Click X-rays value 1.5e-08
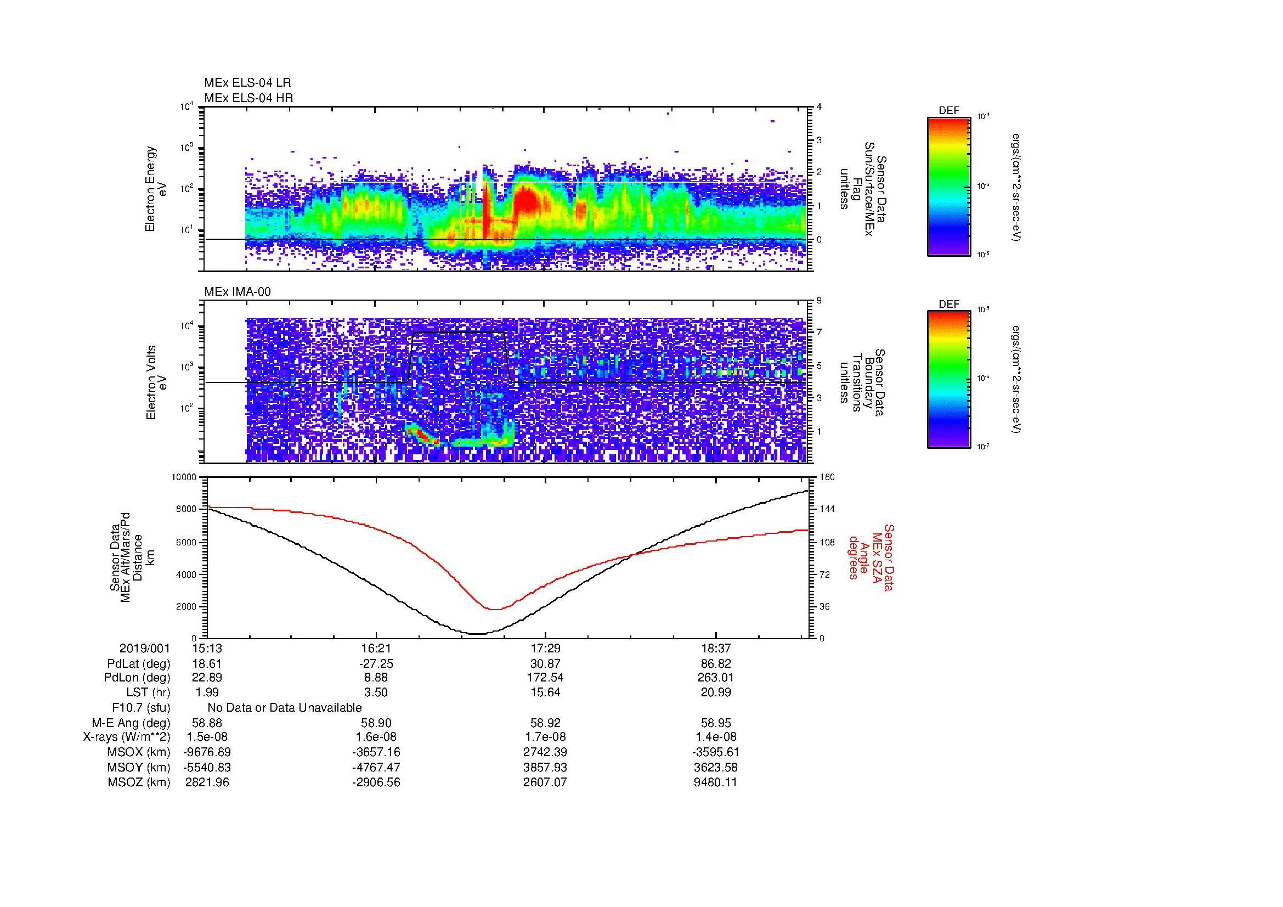The image size is (1283, 907). [207, 737]
